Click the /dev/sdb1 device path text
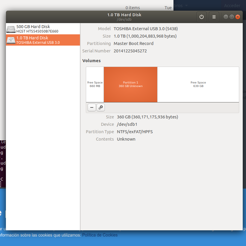This screenshot has height=246, width=246. 127,124
